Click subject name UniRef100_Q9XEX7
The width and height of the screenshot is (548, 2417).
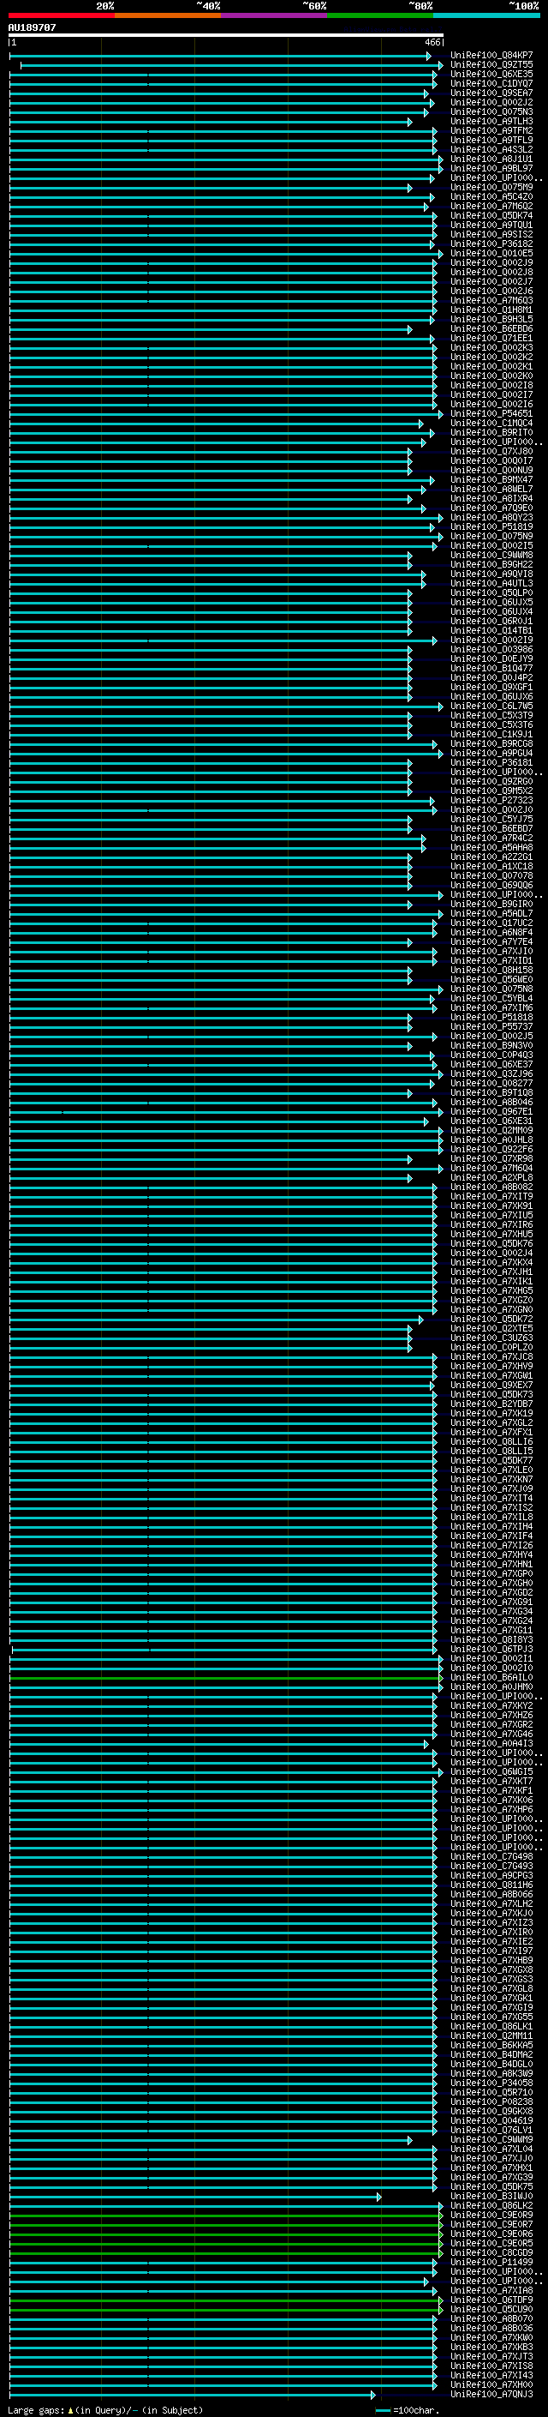pos(491,1384)
